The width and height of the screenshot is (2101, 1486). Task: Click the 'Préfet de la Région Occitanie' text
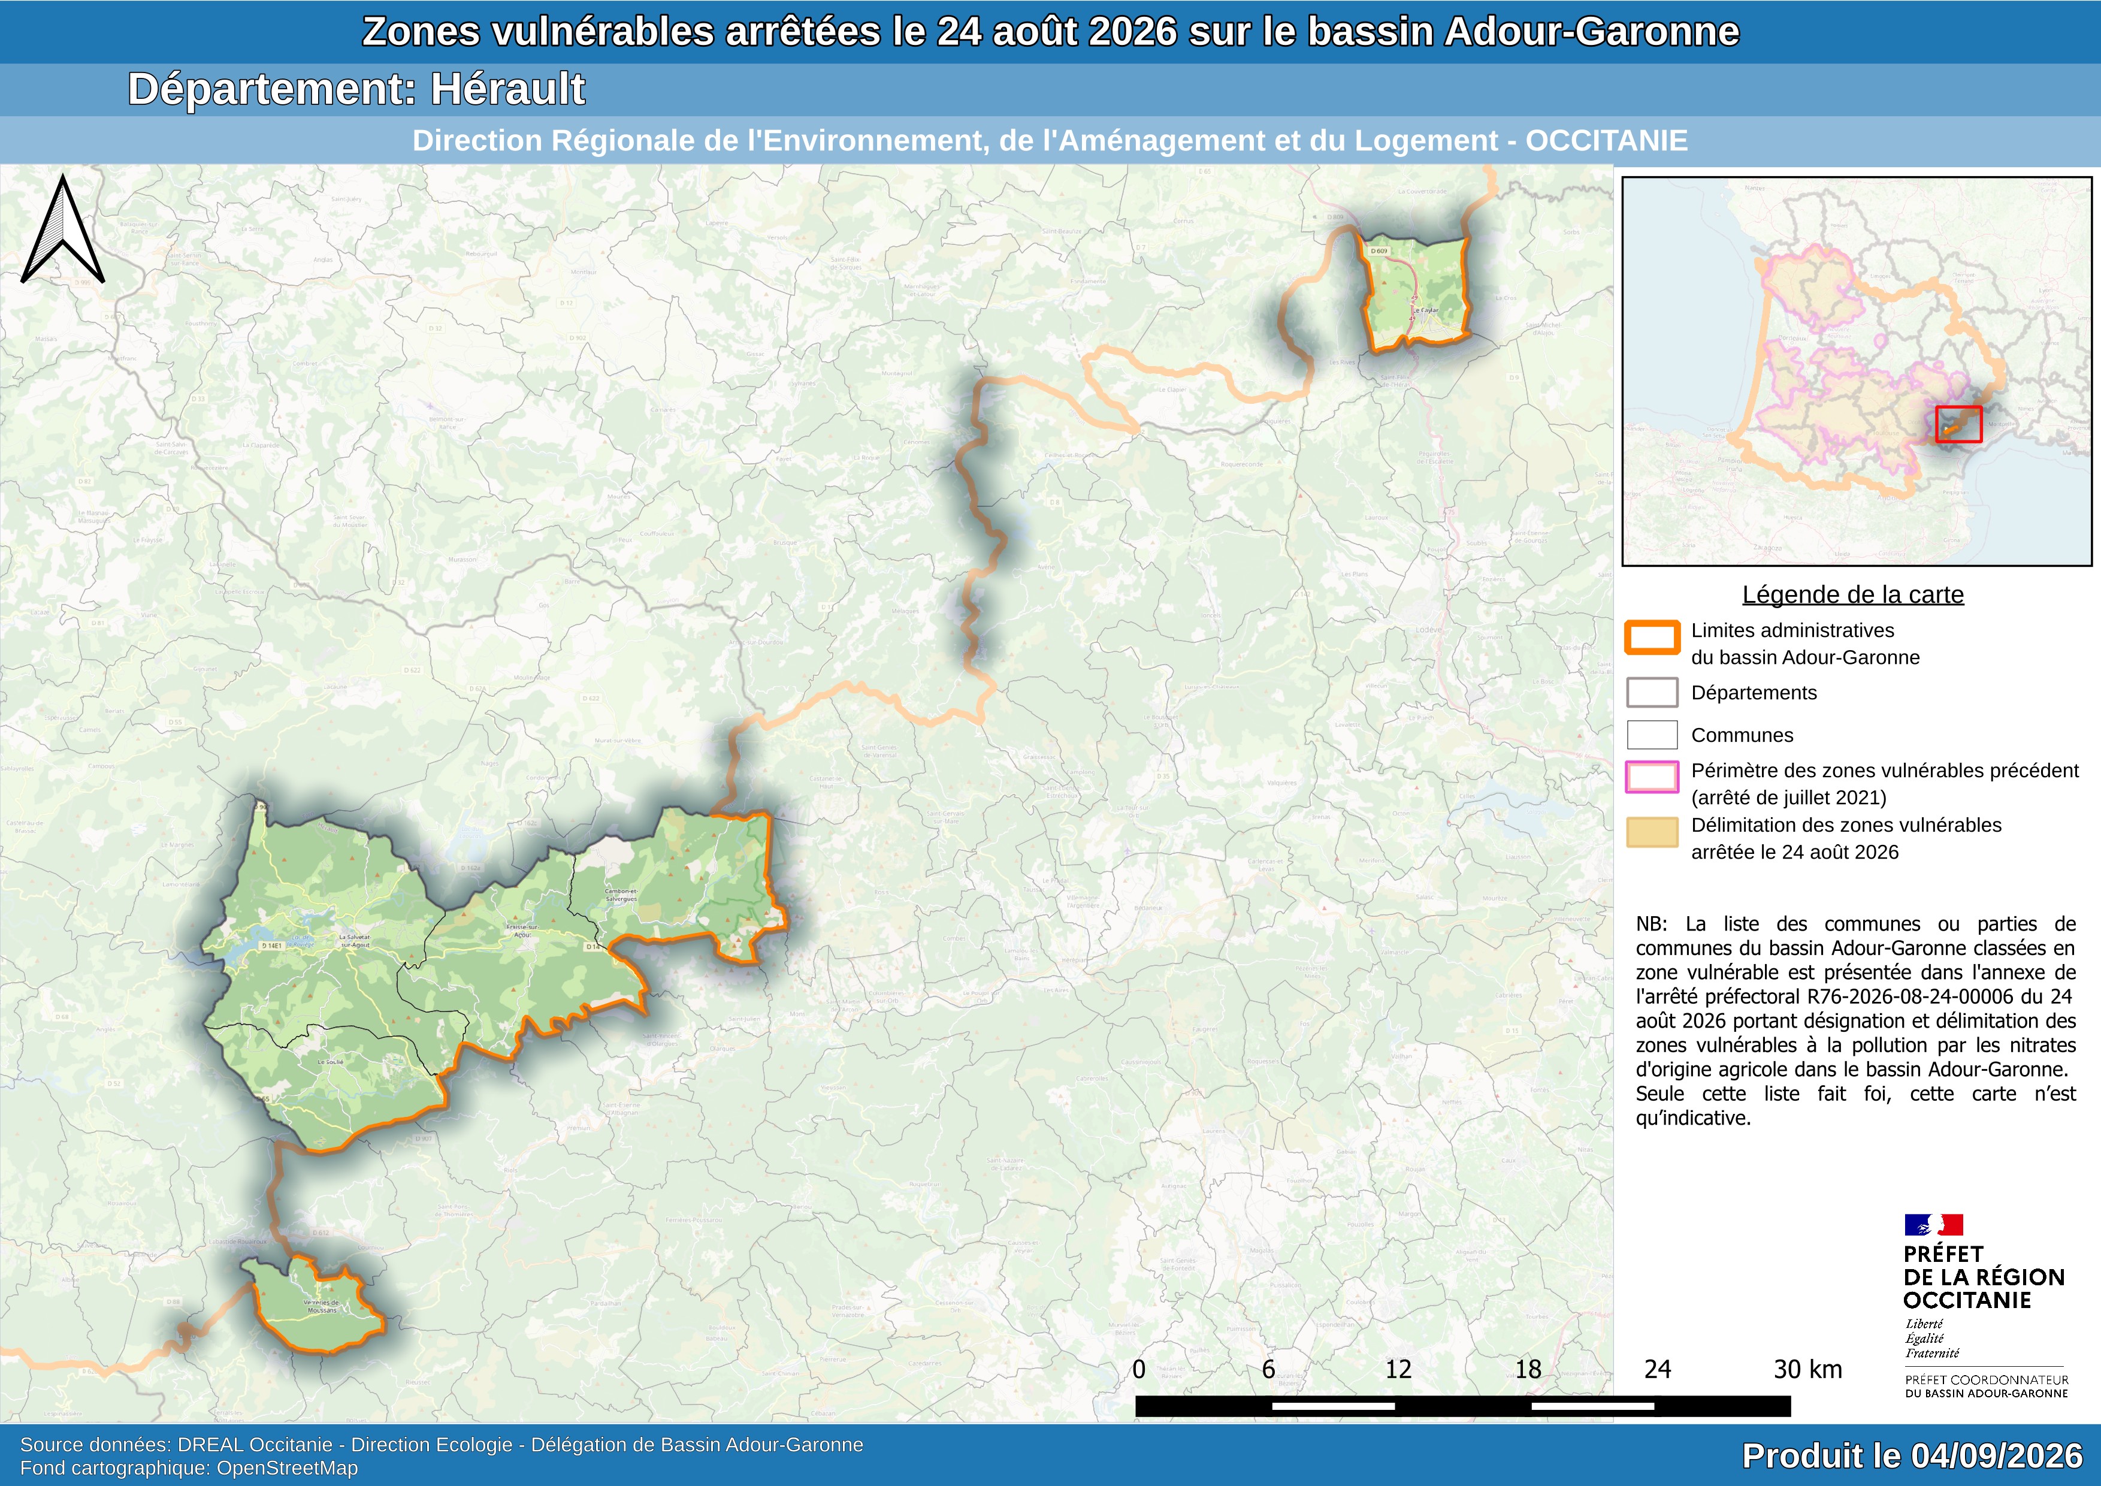(x=1984, y=1277)
